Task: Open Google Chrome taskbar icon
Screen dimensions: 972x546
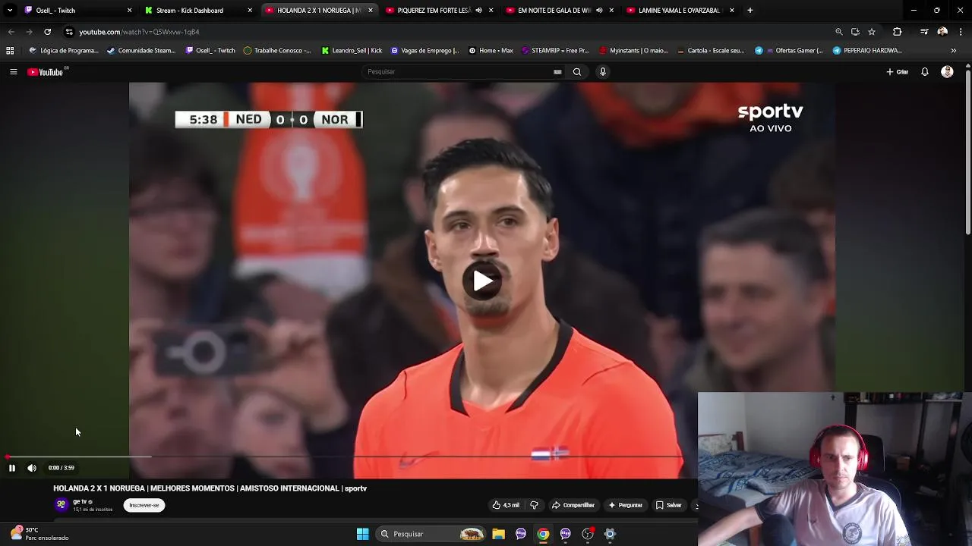Action: 543,534
